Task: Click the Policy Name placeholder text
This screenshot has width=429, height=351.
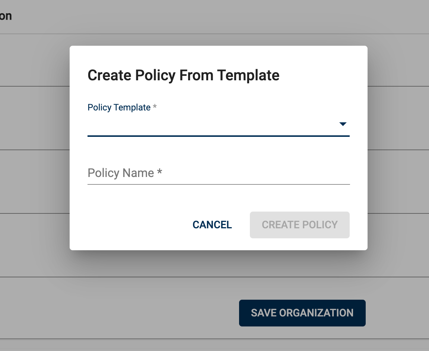Action: (121, 173)
